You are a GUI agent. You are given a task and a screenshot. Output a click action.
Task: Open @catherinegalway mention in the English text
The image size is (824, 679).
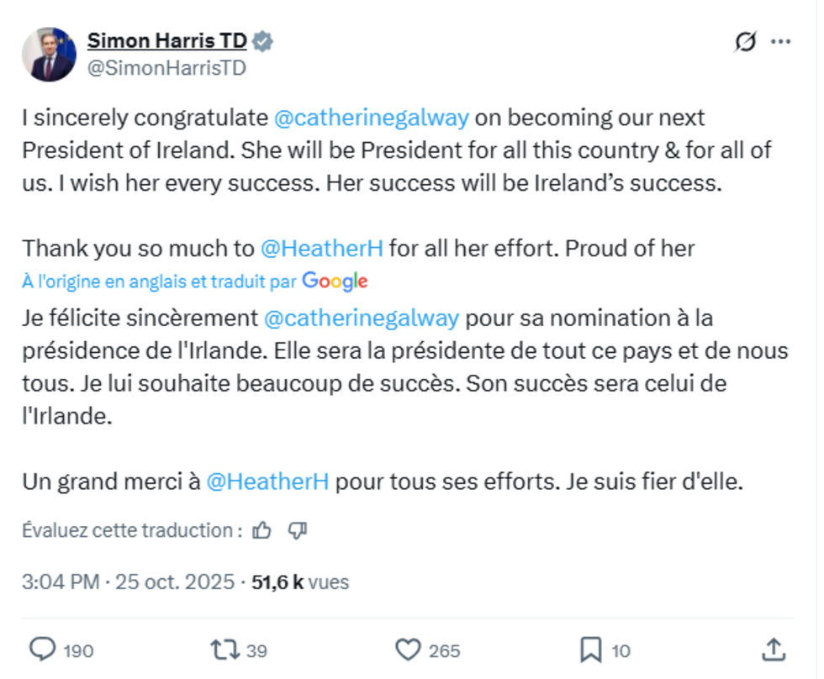point(371,118)
